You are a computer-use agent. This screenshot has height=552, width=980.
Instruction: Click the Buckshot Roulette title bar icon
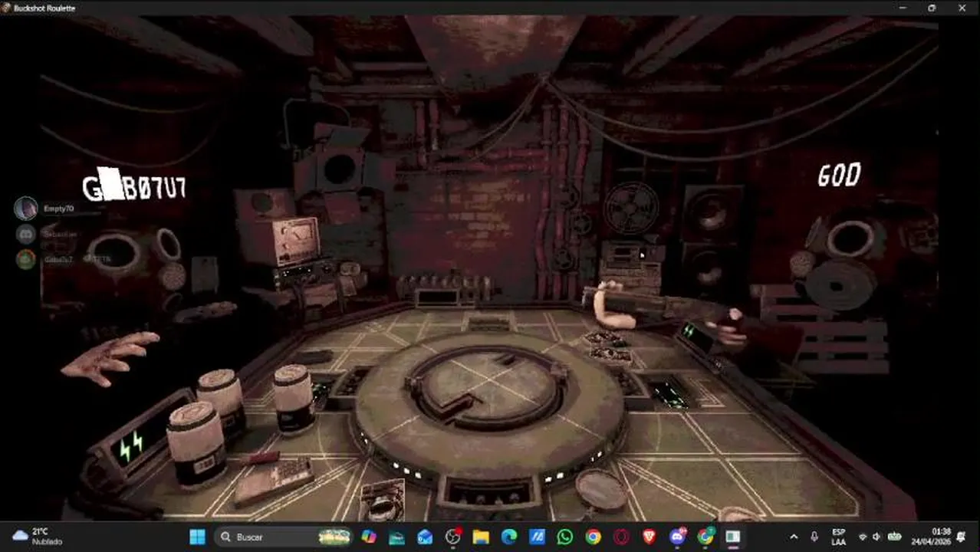[7, 8]
